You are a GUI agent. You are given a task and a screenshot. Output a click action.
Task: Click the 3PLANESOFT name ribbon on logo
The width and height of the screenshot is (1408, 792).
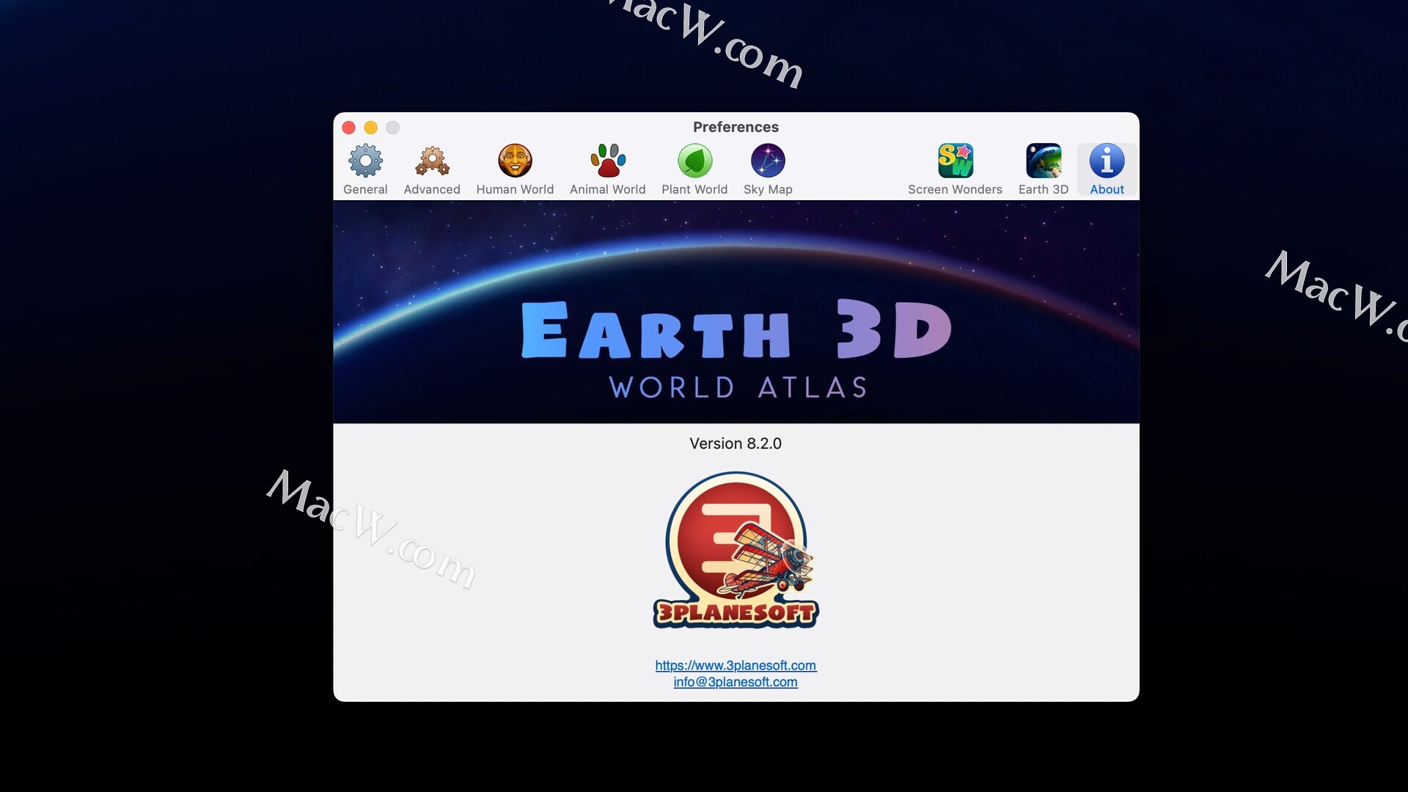point(736,613)
